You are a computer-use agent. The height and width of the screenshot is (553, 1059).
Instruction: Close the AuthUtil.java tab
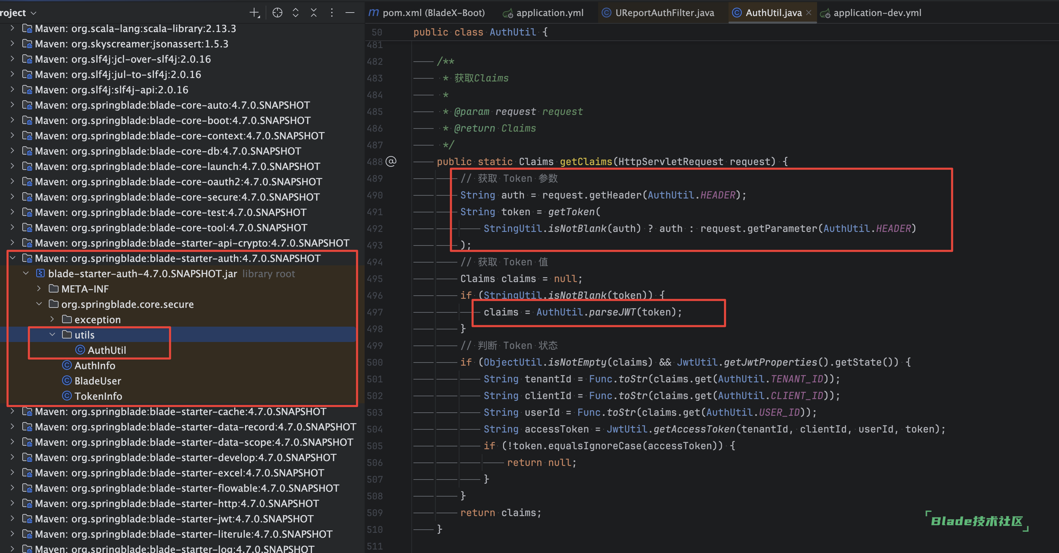click(x=809, y=13)
